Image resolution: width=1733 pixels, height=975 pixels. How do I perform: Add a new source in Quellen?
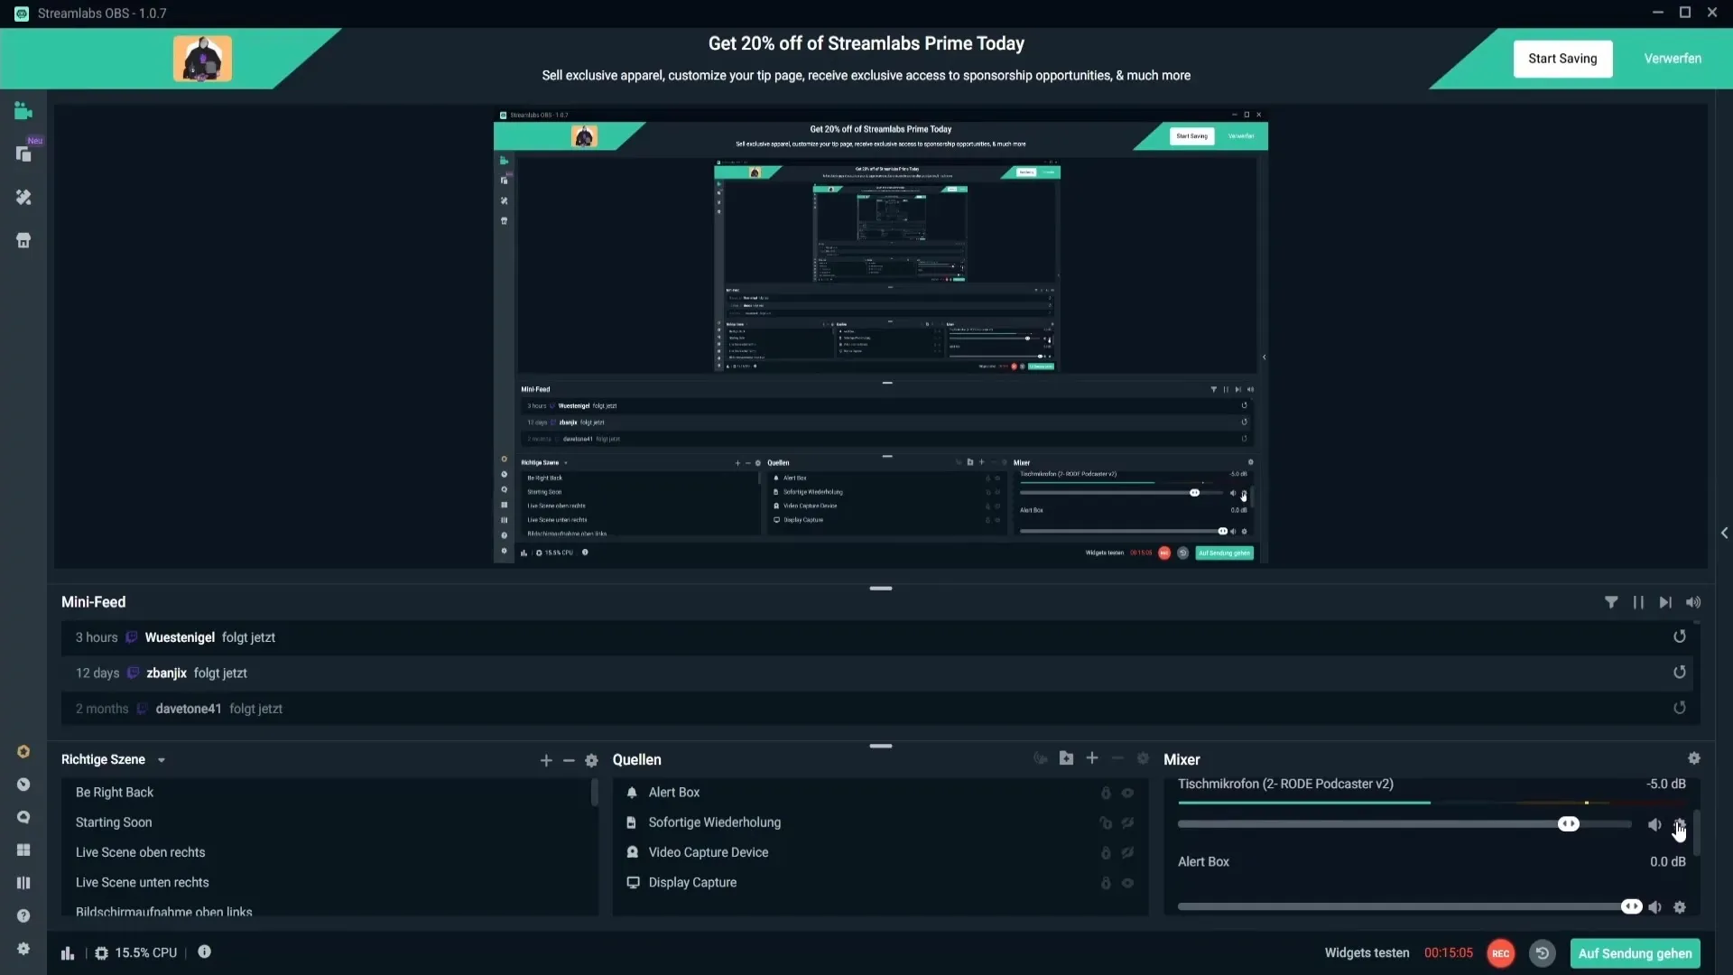click(1092, 758)
